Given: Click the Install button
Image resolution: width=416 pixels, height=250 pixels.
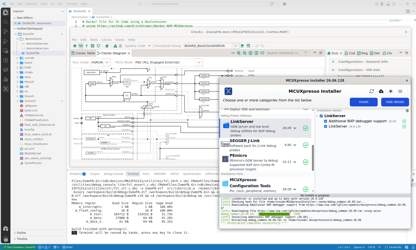Looking at the screenshot, I should pyautogui.click(x=364, y=102).
